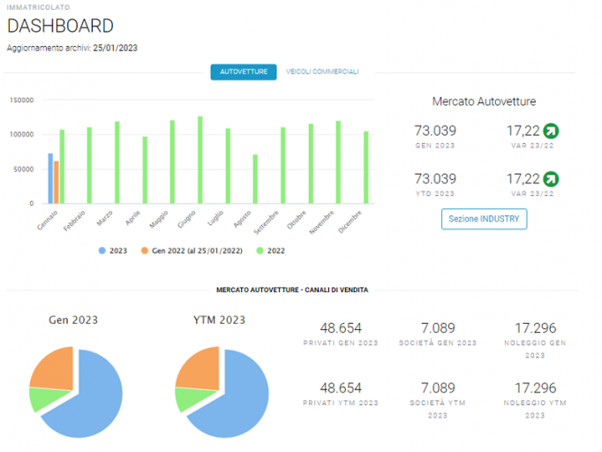Click the archive update date 25/01/2023
The width and height of the screenshot is (602, 452).
[x=115, y=48]
